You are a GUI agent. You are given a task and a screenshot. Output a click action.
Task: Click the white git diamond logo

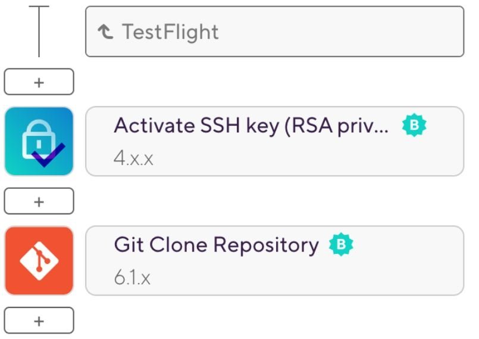coord(39,261)
